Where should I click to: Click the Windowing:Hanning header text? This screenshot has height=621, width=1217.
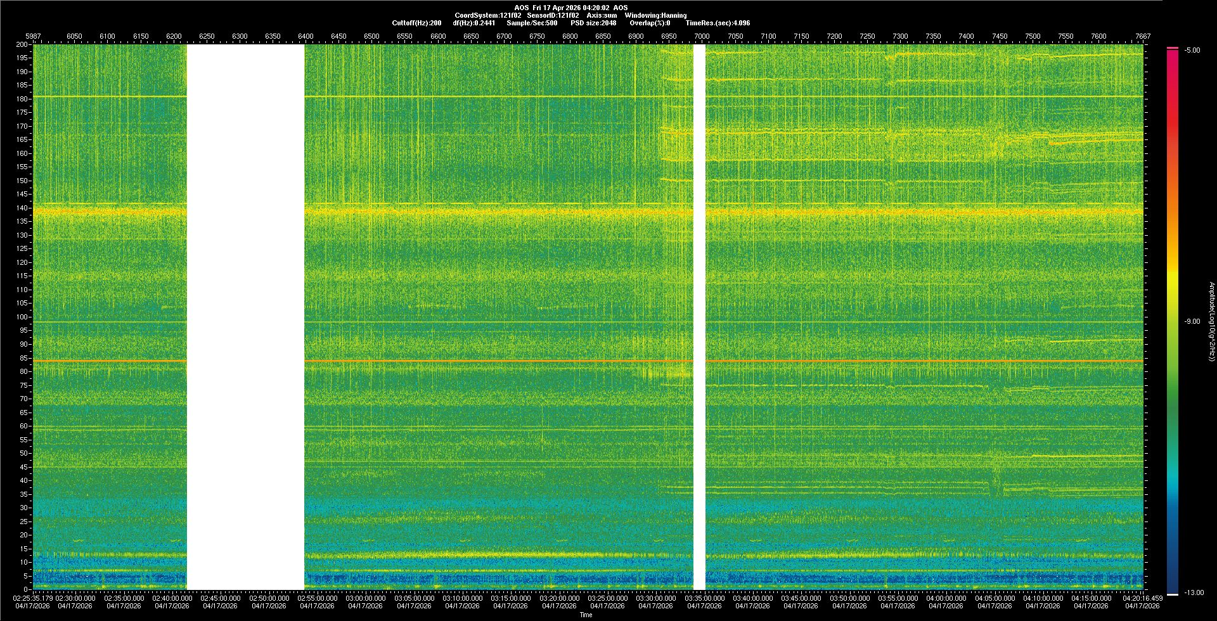point(655,15)
